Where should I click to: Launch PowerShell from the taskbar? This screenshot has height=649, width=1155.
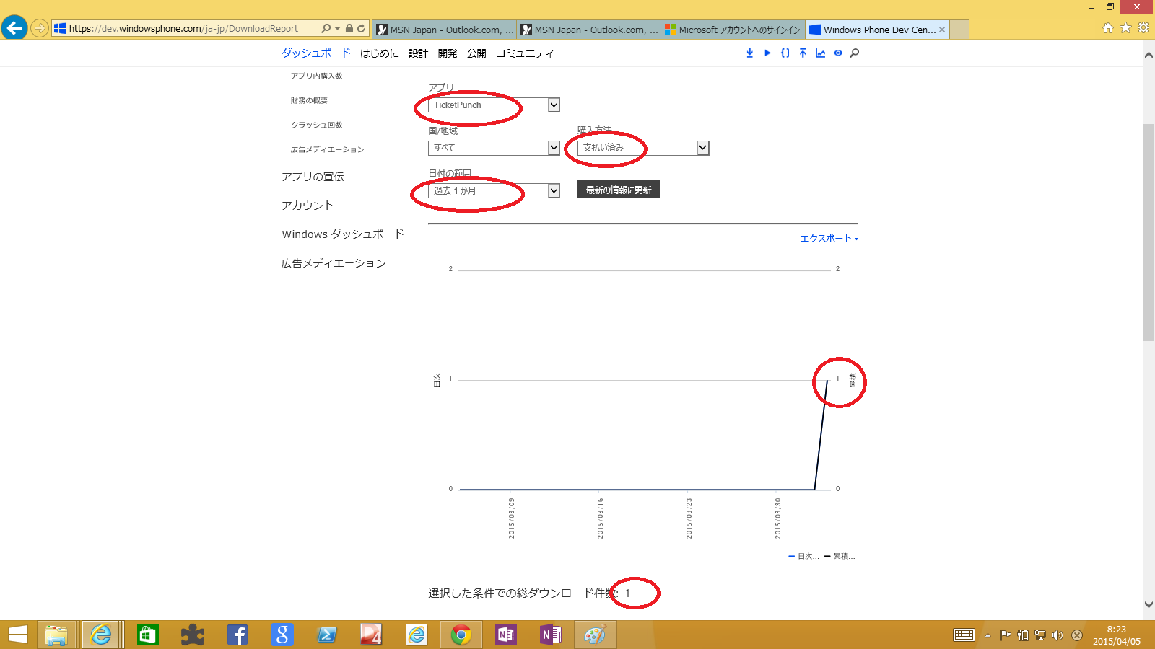coord(327,635)
